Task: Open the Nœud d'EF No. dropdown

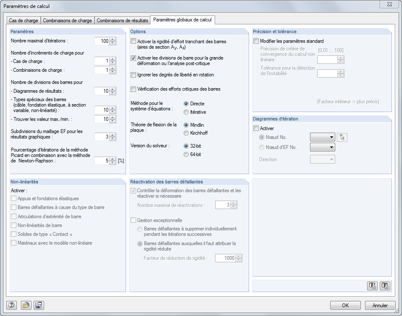Action: pyautogui.click(x=323, y=147)
